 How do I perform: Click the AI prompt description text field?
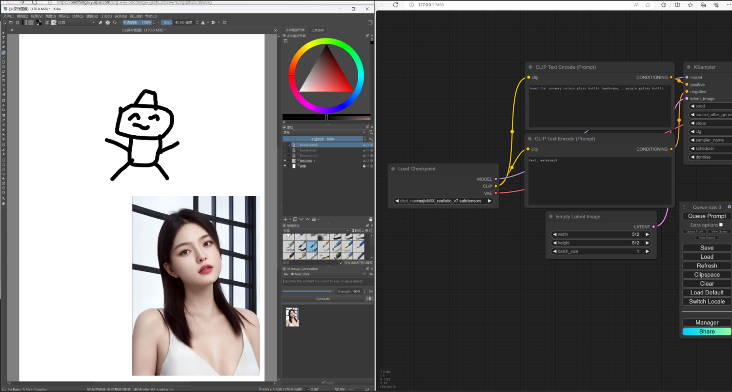[x=328, y=282]
